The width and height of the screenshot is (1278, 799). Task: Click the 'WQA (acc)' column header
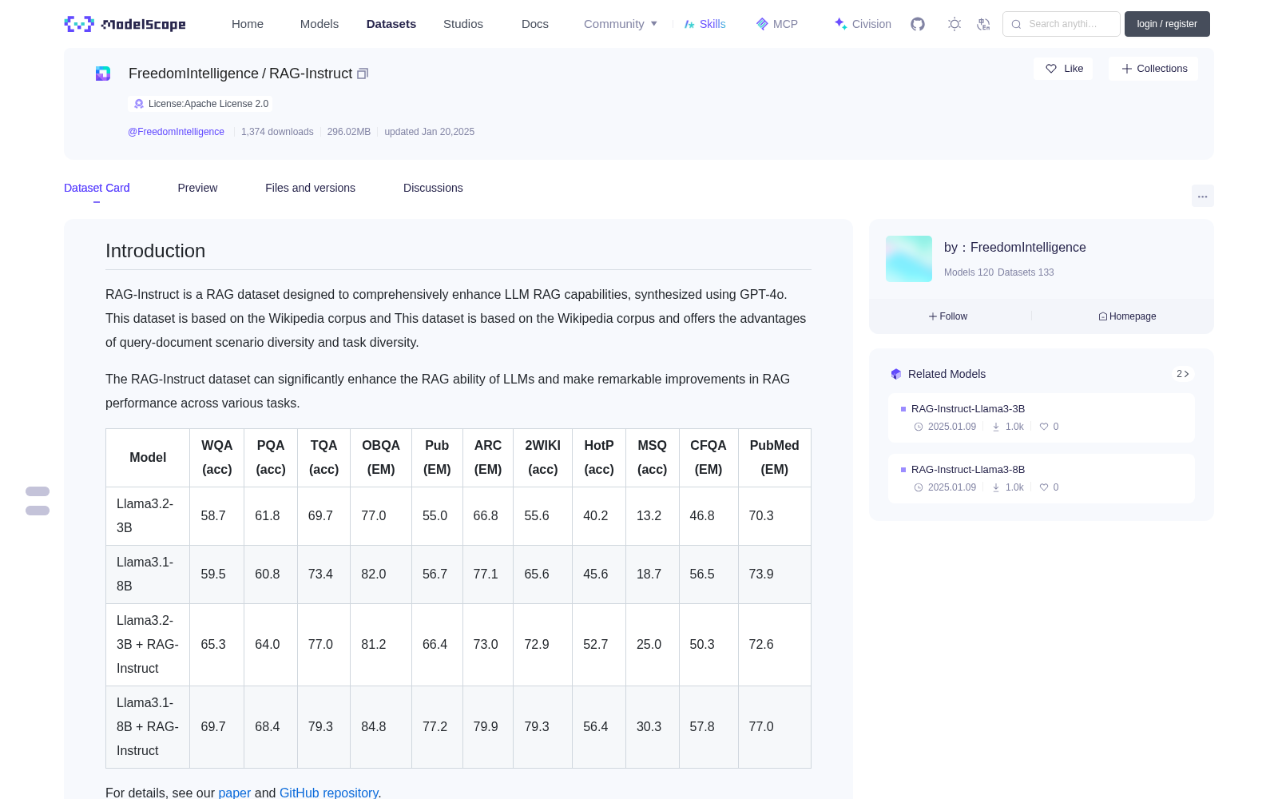217,458
